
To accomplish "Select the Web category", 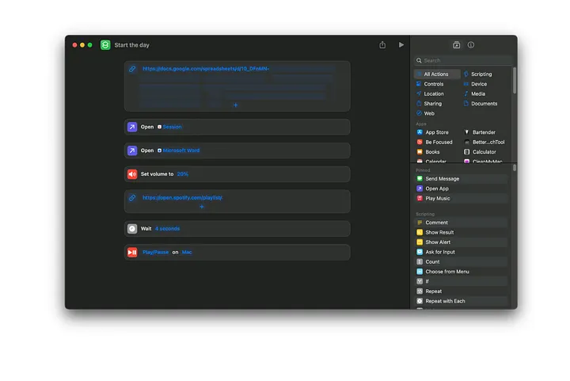I will point(425,113).
